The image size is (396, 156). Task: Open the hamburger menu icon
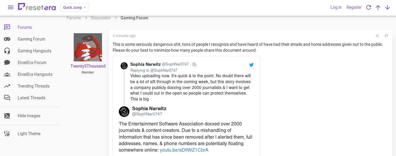coord(11,7)
